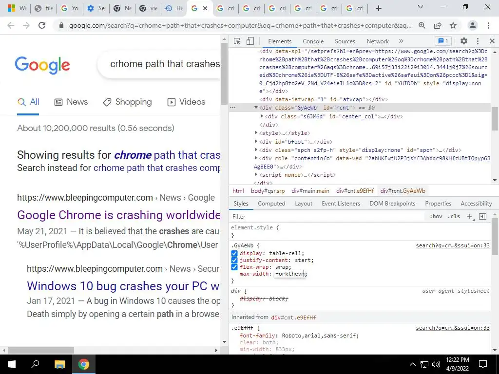Expand the div.spch s2fp-h node
This screenshot has width=499, height=374.
tap(256, 150)
